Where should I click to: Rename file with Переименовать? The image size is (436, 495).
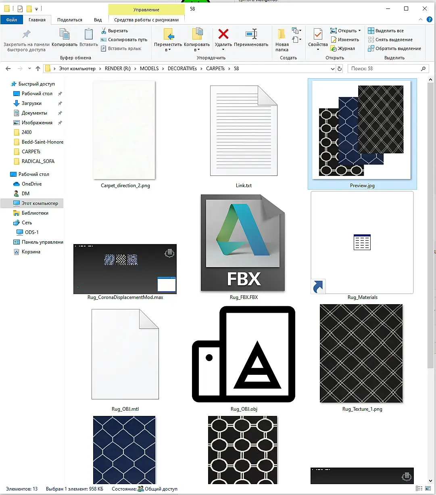251,38
